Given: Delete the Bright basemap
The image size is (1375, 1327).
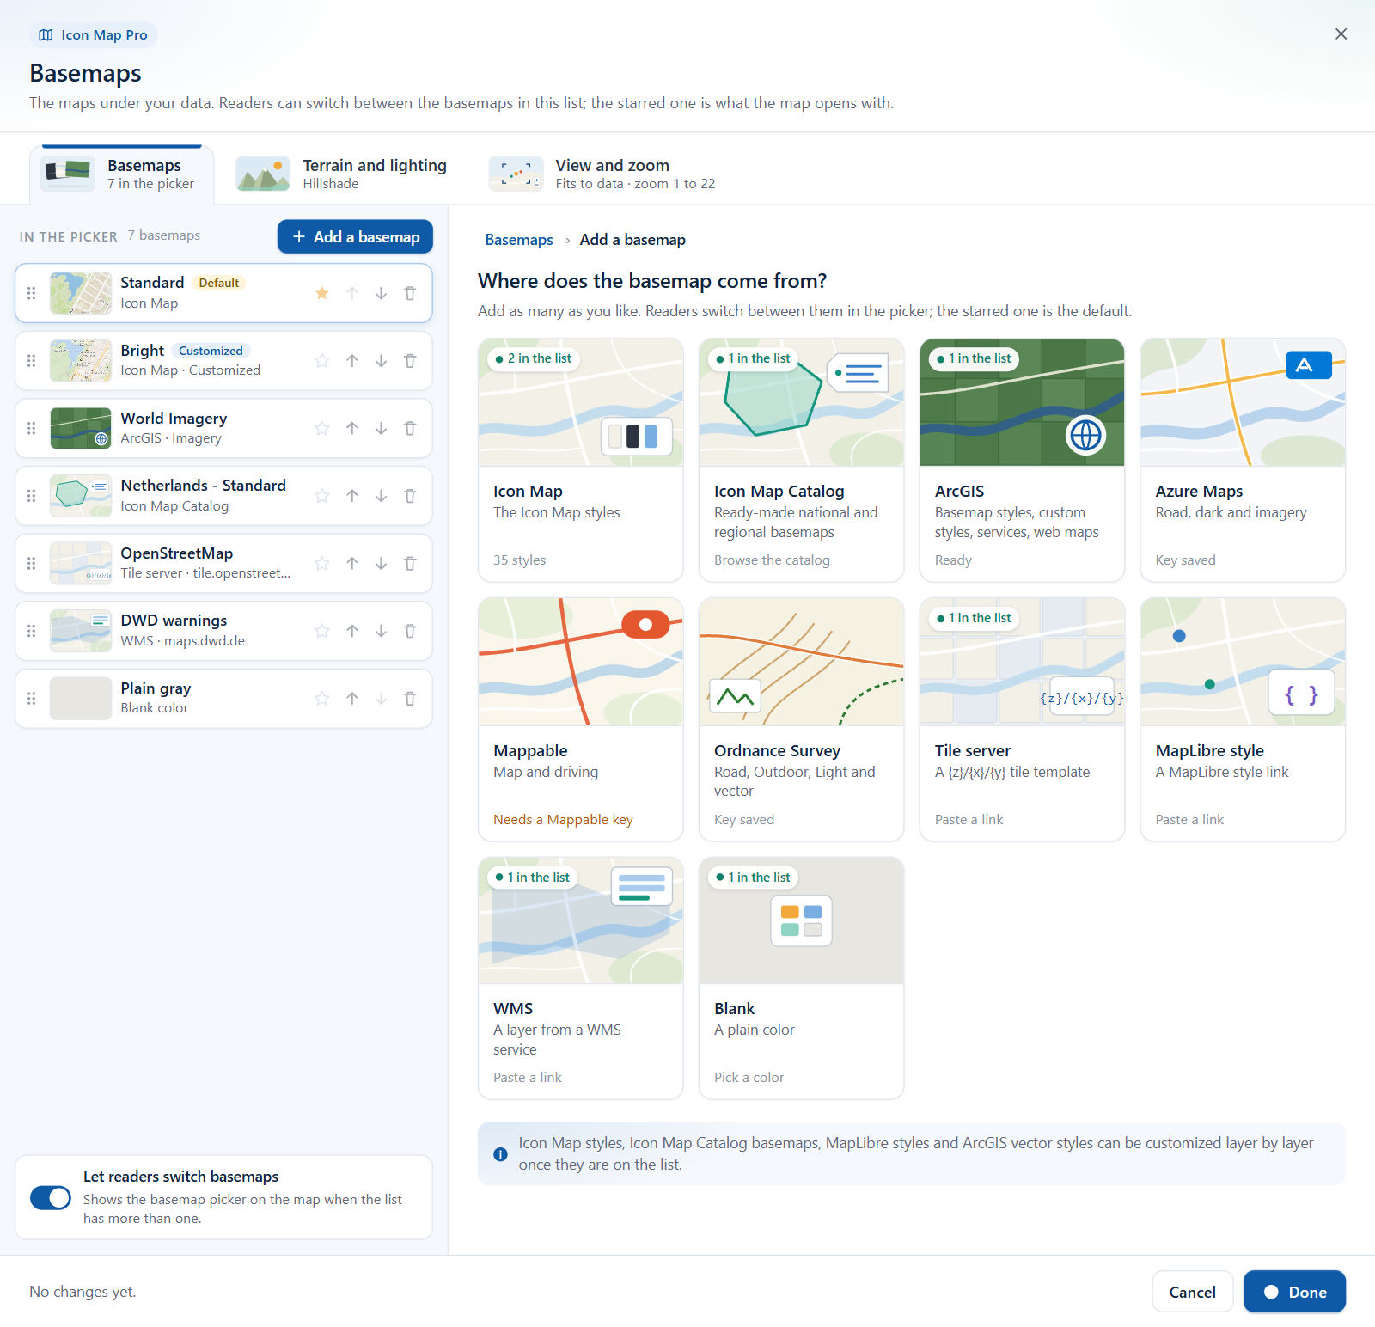Looking at the screenshot, I should (410, 361).
